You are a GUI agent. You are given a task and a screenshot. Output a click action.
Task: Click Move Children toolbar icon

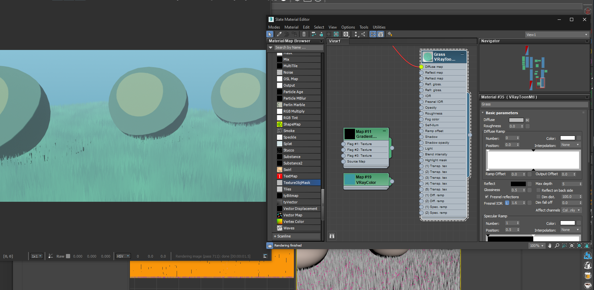pyautogui.click(x=313, y=34)
